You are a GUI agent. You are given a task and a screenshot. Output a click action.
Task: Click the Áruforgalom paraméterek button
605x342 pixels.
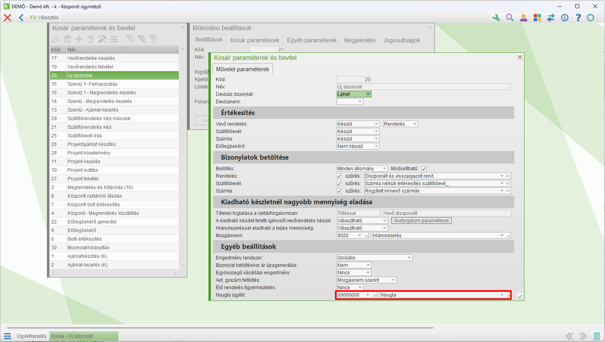click(x=421, y=221)
